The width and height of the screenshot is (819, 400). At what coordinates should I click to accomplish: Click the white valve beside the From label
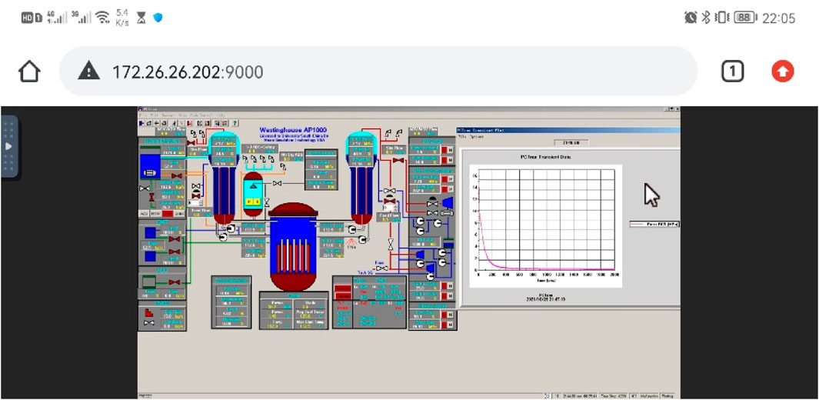tap(383, 268)
